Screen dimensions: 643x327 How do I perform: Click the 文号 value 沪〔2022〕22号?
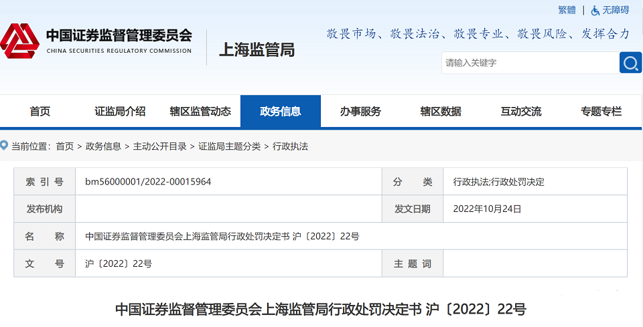coord(119,263)
